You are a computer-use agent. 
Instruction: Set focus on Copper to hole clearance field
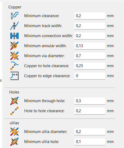pyautogui.click(x=90, y=66)
